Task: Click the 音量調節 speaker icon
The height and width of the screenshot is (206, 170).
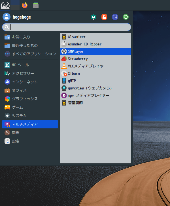Action: click(x=64, y=103)
